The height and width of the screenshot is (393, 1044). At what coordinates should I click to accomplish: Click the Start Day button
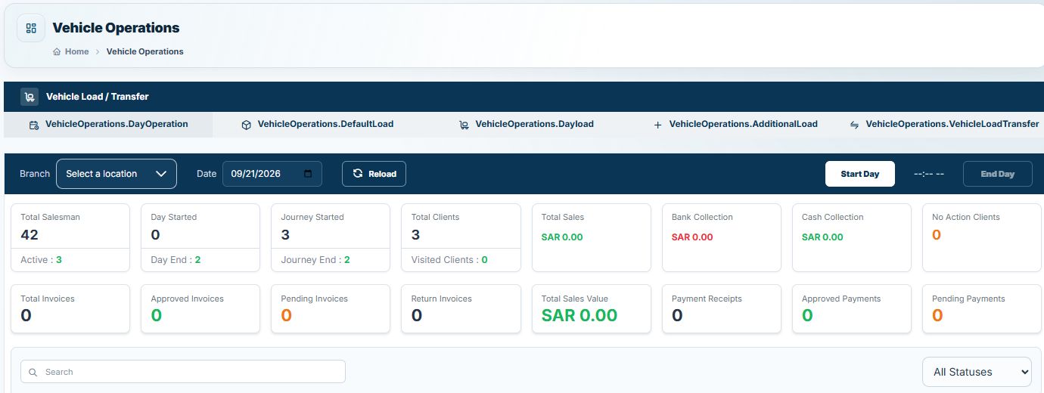pyautogui.click(x=860, y=174)
